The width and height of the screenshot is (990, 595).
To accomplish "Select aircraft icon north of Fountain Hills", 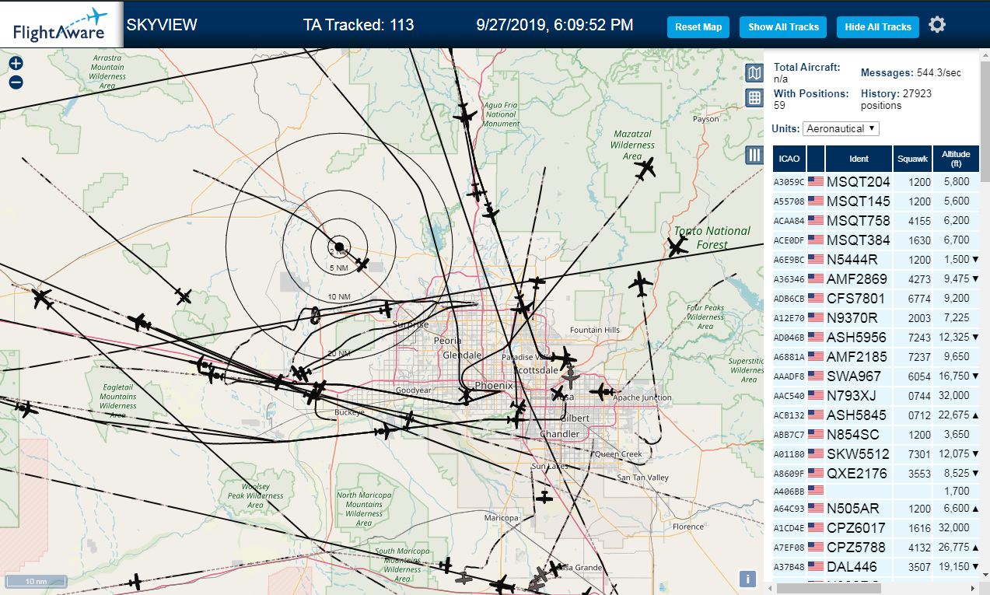I will click(x=640, y=285).
